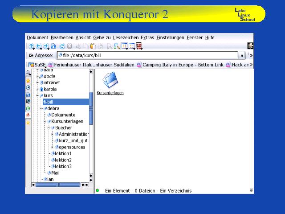Click the red brick wall toolbar icon
This screenshot has width=285, height=214.
139,46
